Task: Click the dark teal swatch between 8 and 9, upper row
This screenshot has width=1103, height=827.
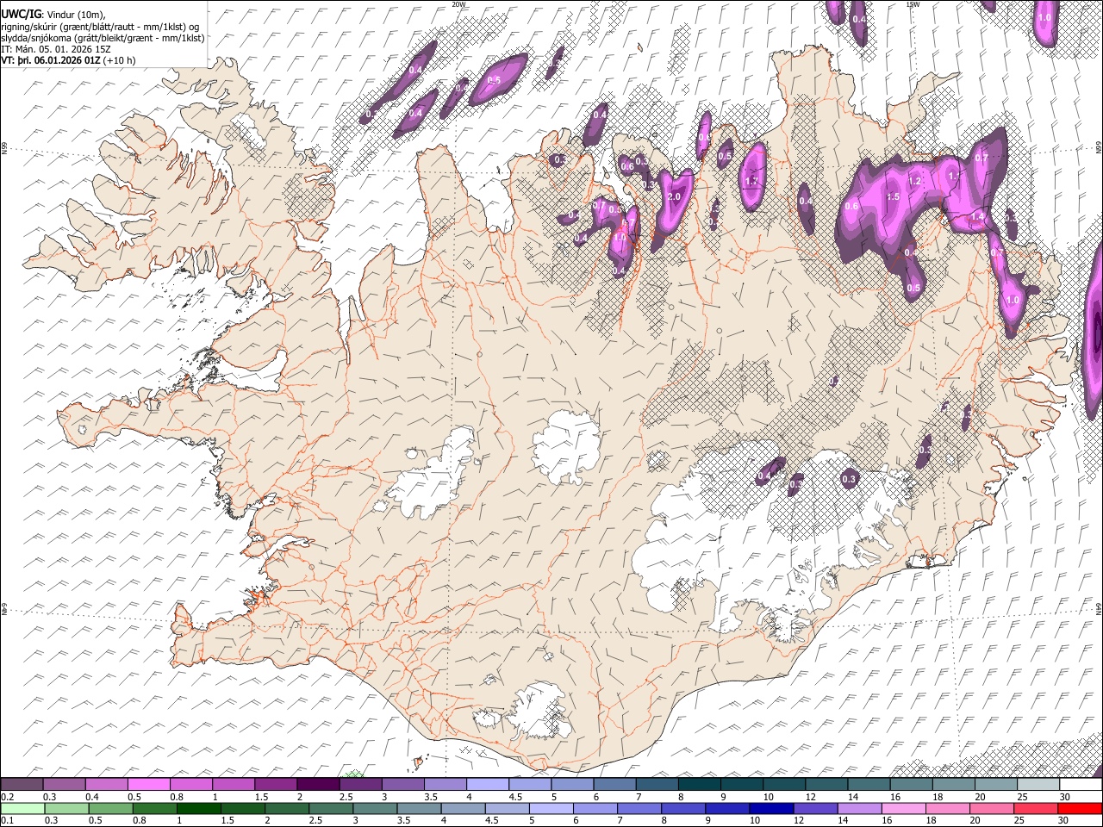Action: 699,784
